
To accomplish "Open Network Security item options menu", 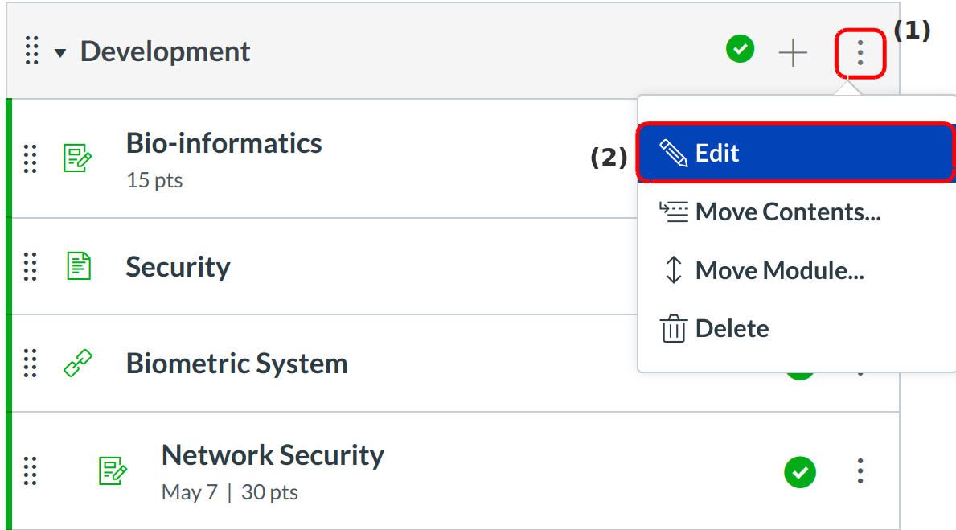I will [x=860, y=471].
